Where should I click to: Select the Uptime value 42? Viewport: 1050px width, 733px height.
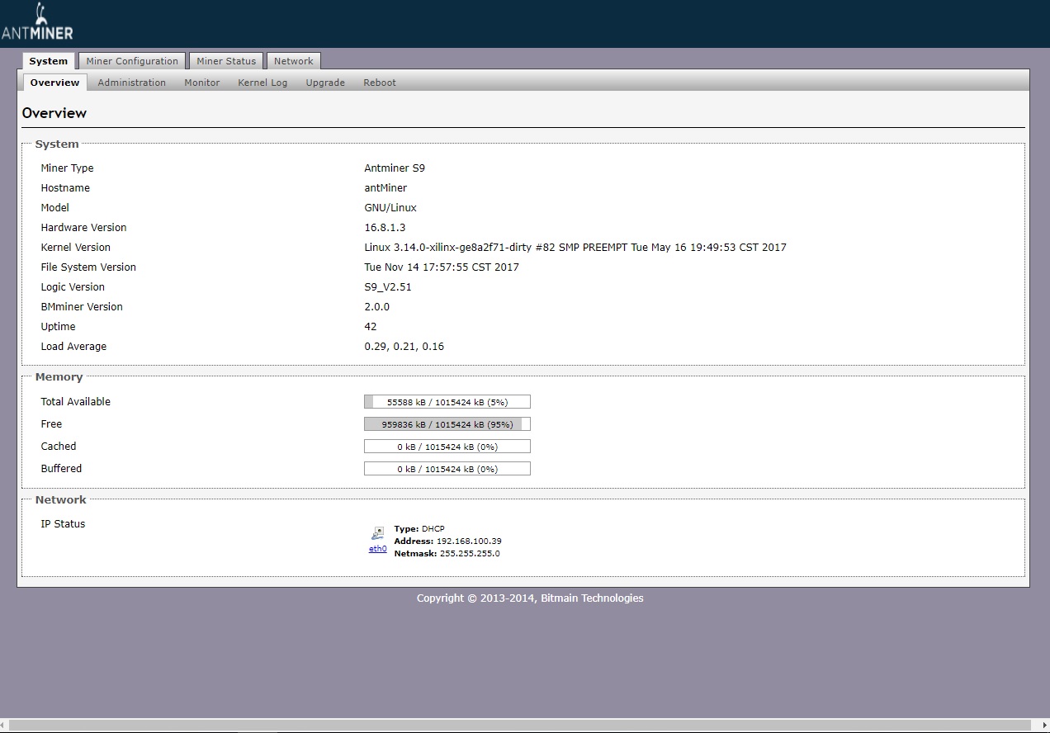pos(371,327)
